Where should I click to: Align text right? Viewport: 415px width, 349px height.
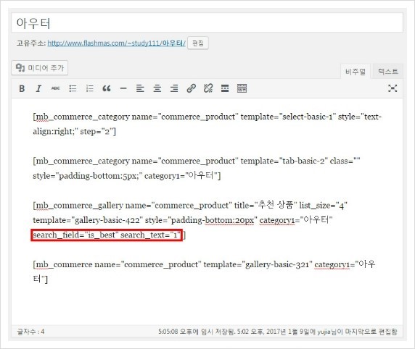tap(174, 88)
